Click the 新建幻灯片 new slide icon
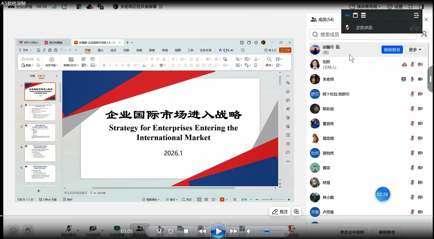This screenshot has height=239, width=434. [x=71, y=59]
